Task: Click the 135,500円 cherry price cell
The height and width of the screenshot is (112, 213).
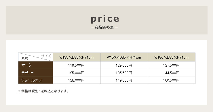Action: (124, 73)
